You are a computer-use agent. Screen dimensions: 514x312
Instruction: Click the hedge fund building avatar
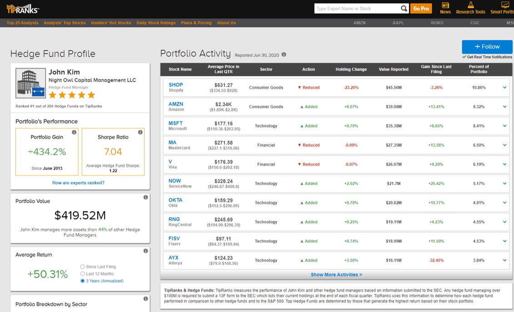point(30,83)
